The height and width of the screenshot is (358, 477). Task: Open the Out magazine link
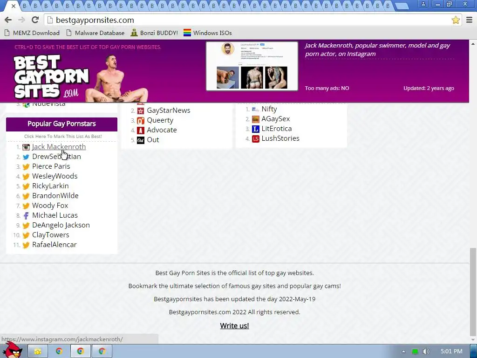pos(153,140)
